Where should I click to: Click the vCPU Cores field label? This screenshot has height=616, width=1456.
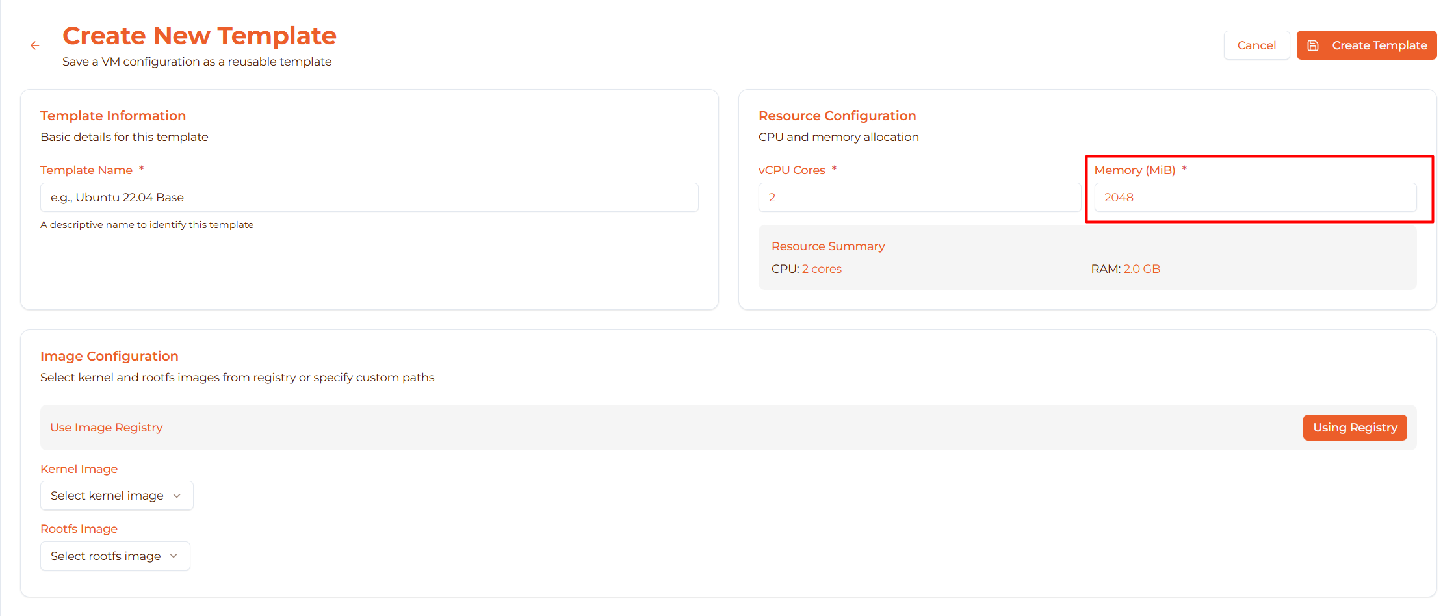792,170
